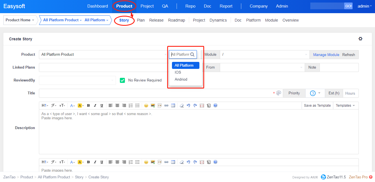Click the Manage Module link
Screen dimensions: 375x182
click(x=326, y=55)
